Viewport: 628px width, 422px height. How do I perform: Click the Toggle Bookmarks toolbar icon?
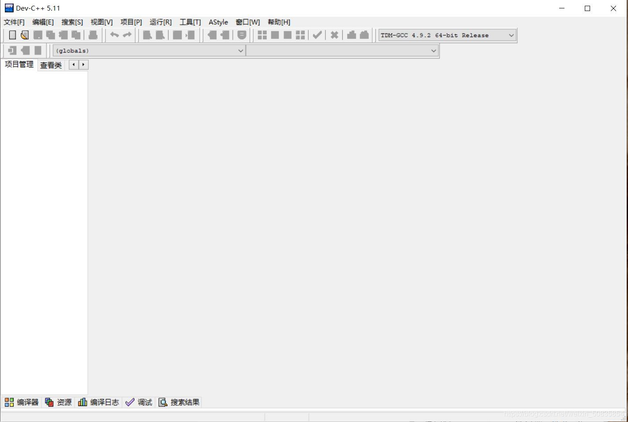(25, 51)
